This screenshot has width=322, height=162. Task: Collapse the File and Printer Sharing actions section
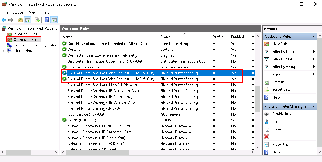(x=313, y=107)
